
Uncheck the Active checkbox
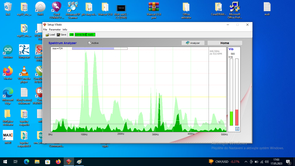tap(90, 43)
